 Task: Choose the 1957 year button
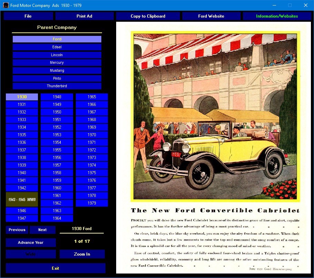point(57,165)
